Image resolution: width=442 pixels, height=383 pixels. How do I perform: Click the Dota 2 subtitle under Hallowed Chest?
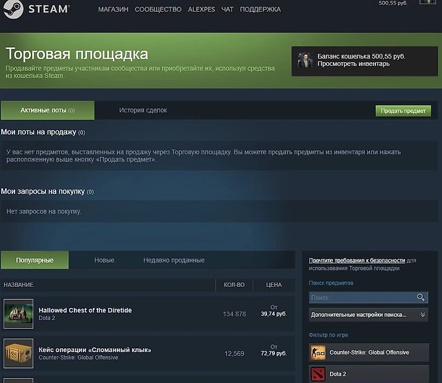point(47,318)
